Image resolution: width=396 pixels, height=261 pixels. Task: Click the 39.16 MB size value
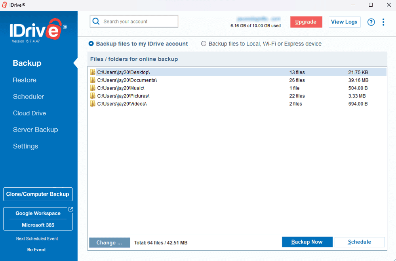[x=358, y=80]
